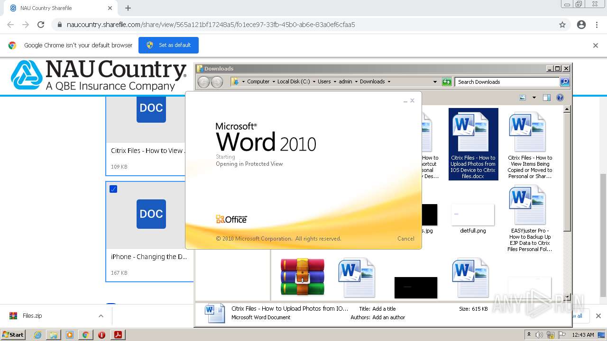Expand the admin breadcrumb arrow

coord(356,81)
